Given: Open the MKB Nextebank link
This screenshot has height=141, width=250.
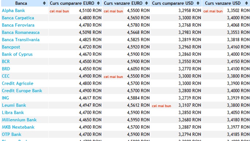Looking at the screenshot, I should tap(18, 127).
